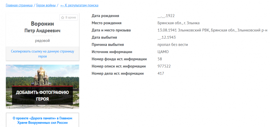
Task: Click the ЦАМО source value
Action: 163,52
